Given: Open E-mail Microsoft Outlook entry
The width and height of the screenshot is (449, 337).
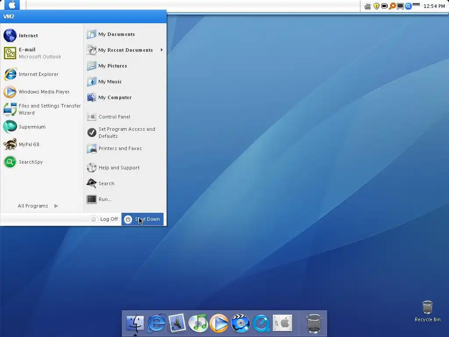Looking at the screenshot, I should pos(42,53).
